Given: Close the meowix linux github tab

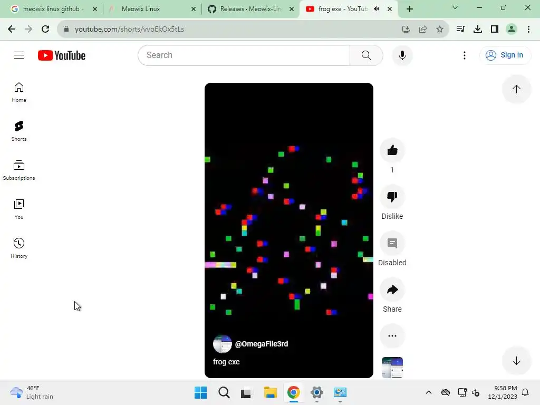Looking at the screenshot, I should [x=95, y=9].
